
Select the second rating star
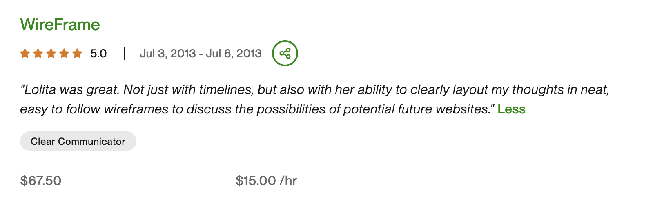point(38,53)
